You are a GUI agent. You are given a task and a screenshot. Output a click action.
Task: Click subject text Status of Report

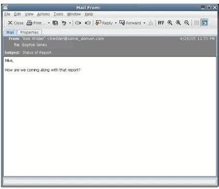tap(37, 52)
